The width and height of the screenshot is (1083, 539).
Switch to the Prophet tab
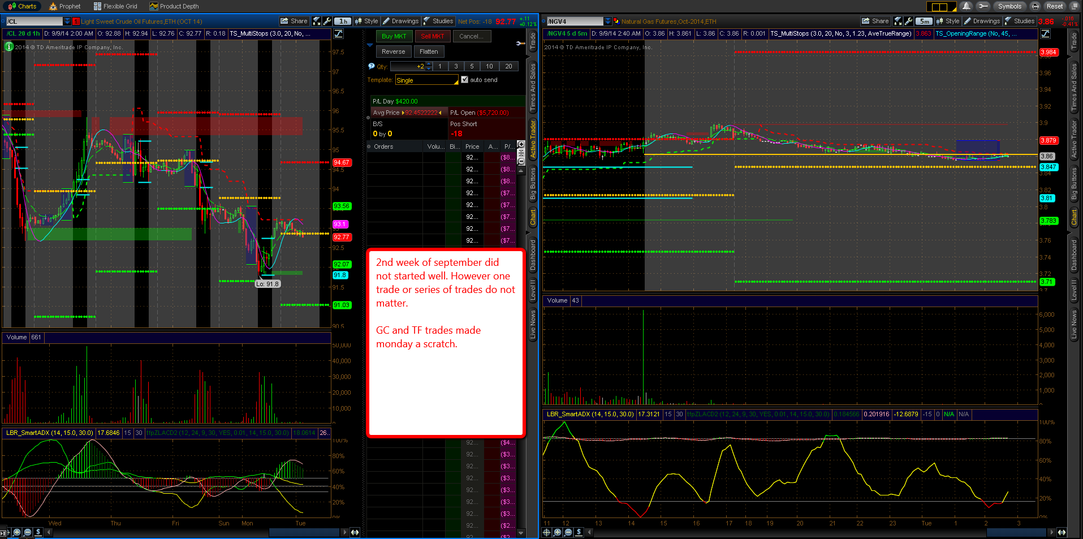(x=65, y=6)
